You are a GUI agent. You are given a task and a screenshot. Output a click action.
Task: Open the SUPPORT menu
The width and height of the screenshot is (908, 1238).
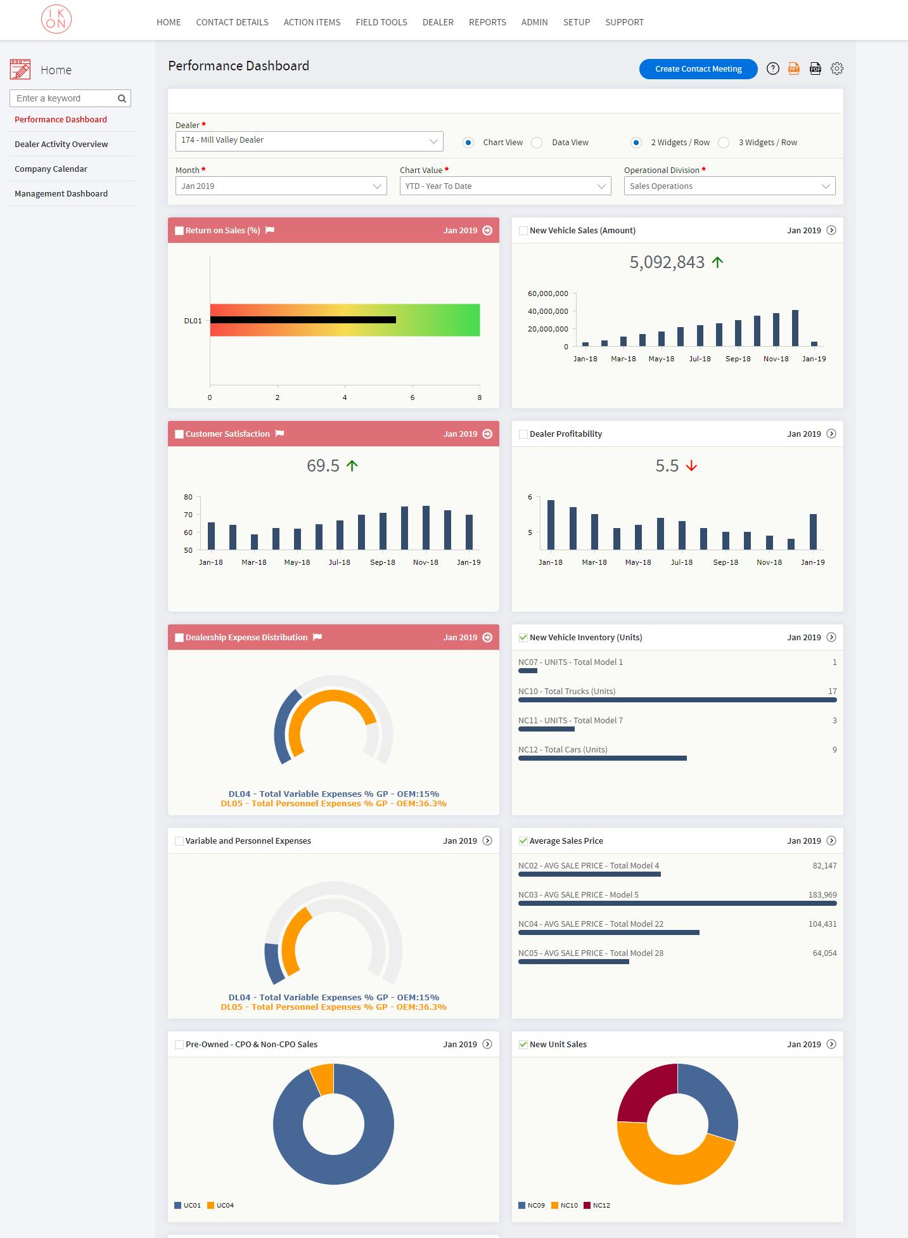(x=624, y=22)
